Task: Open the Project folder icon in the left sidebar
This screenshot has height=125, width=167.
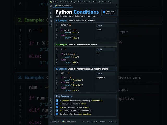Action: point(51,6)
